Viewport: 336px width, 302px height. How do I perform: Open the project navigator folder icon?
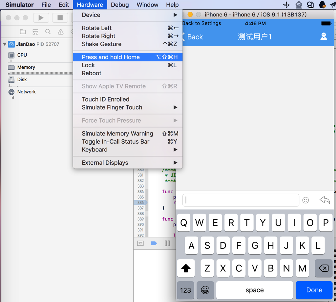coord(23,32)
